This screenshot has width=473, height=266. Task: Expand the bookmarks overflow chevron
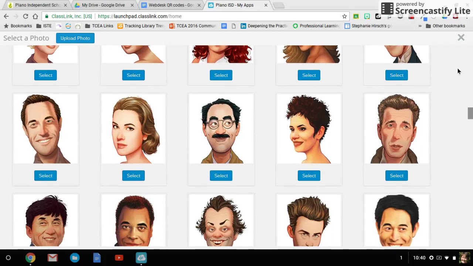click(x=420, y=26)
